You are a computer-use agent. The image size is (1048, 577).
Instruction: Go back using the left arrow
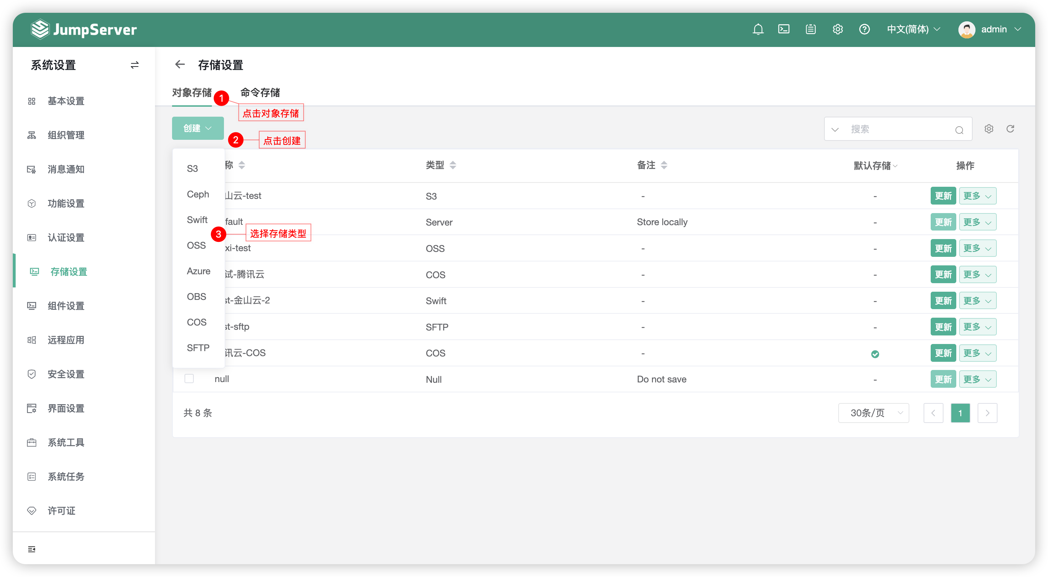[180, 64]
